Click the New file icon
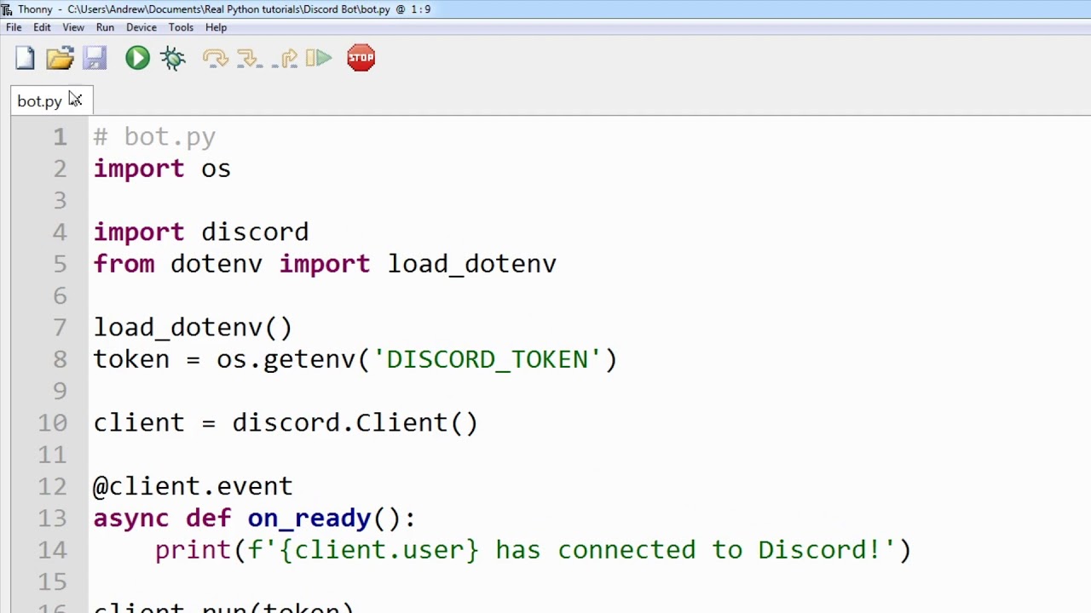The height and width of the screenshot is (613, 1091). point(25,58)
